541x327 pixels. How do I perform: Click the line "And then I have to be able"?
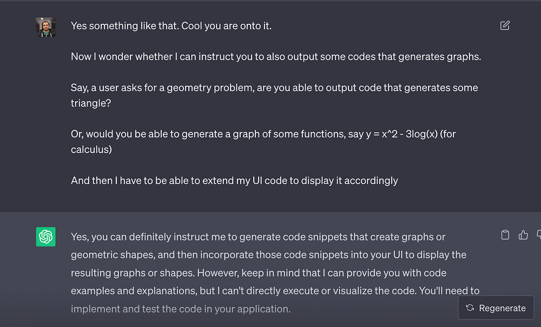point(234,181)
